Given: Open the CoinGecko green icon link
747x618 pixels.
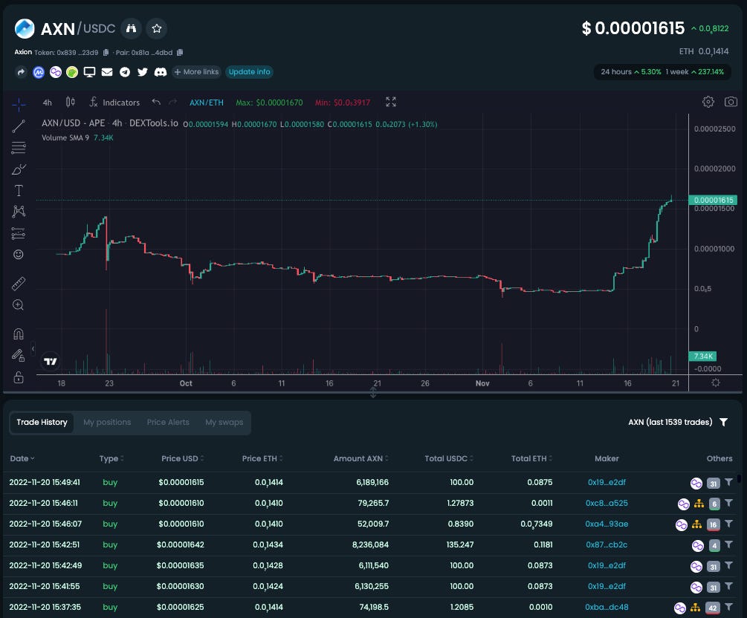Looking at the screenshot, I should point(72,72).
